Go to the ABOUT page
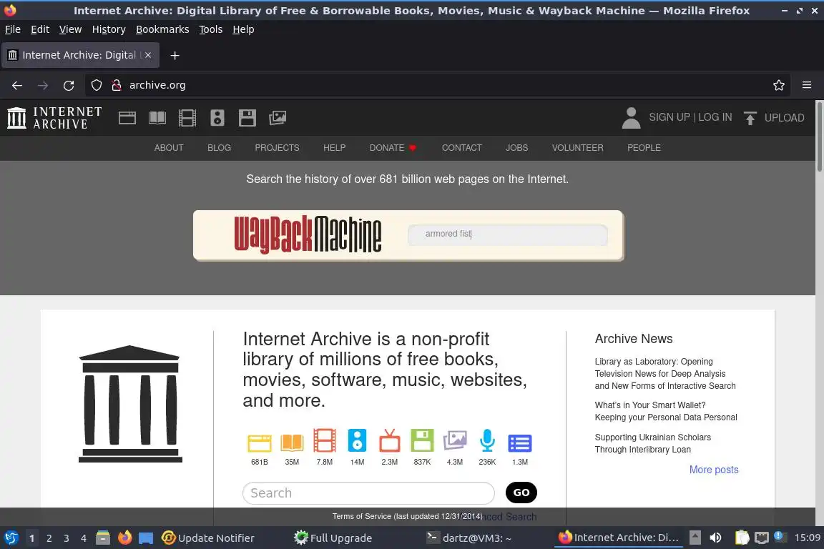Viewport: 824px width, 549px height. click(169, 148)
